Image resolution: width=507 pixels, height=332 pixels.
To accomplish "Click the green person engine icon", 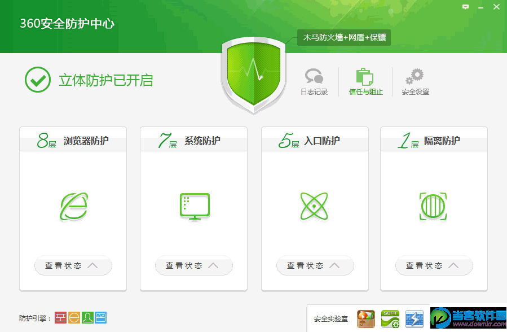I will (87, 318).
